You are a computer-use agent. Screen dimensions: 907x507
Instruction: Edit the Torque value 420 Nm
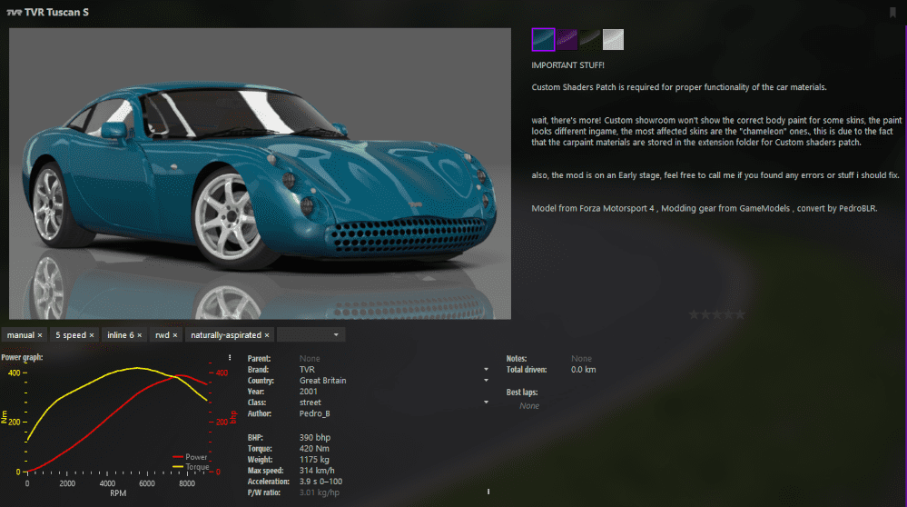[314, 449]
